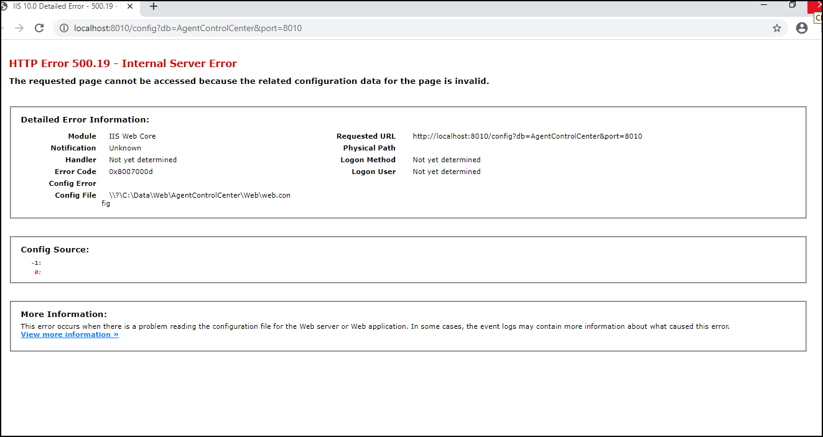Close the browser with red X
823x437 pixels.
pyautogui.click(x=816, y=4)
